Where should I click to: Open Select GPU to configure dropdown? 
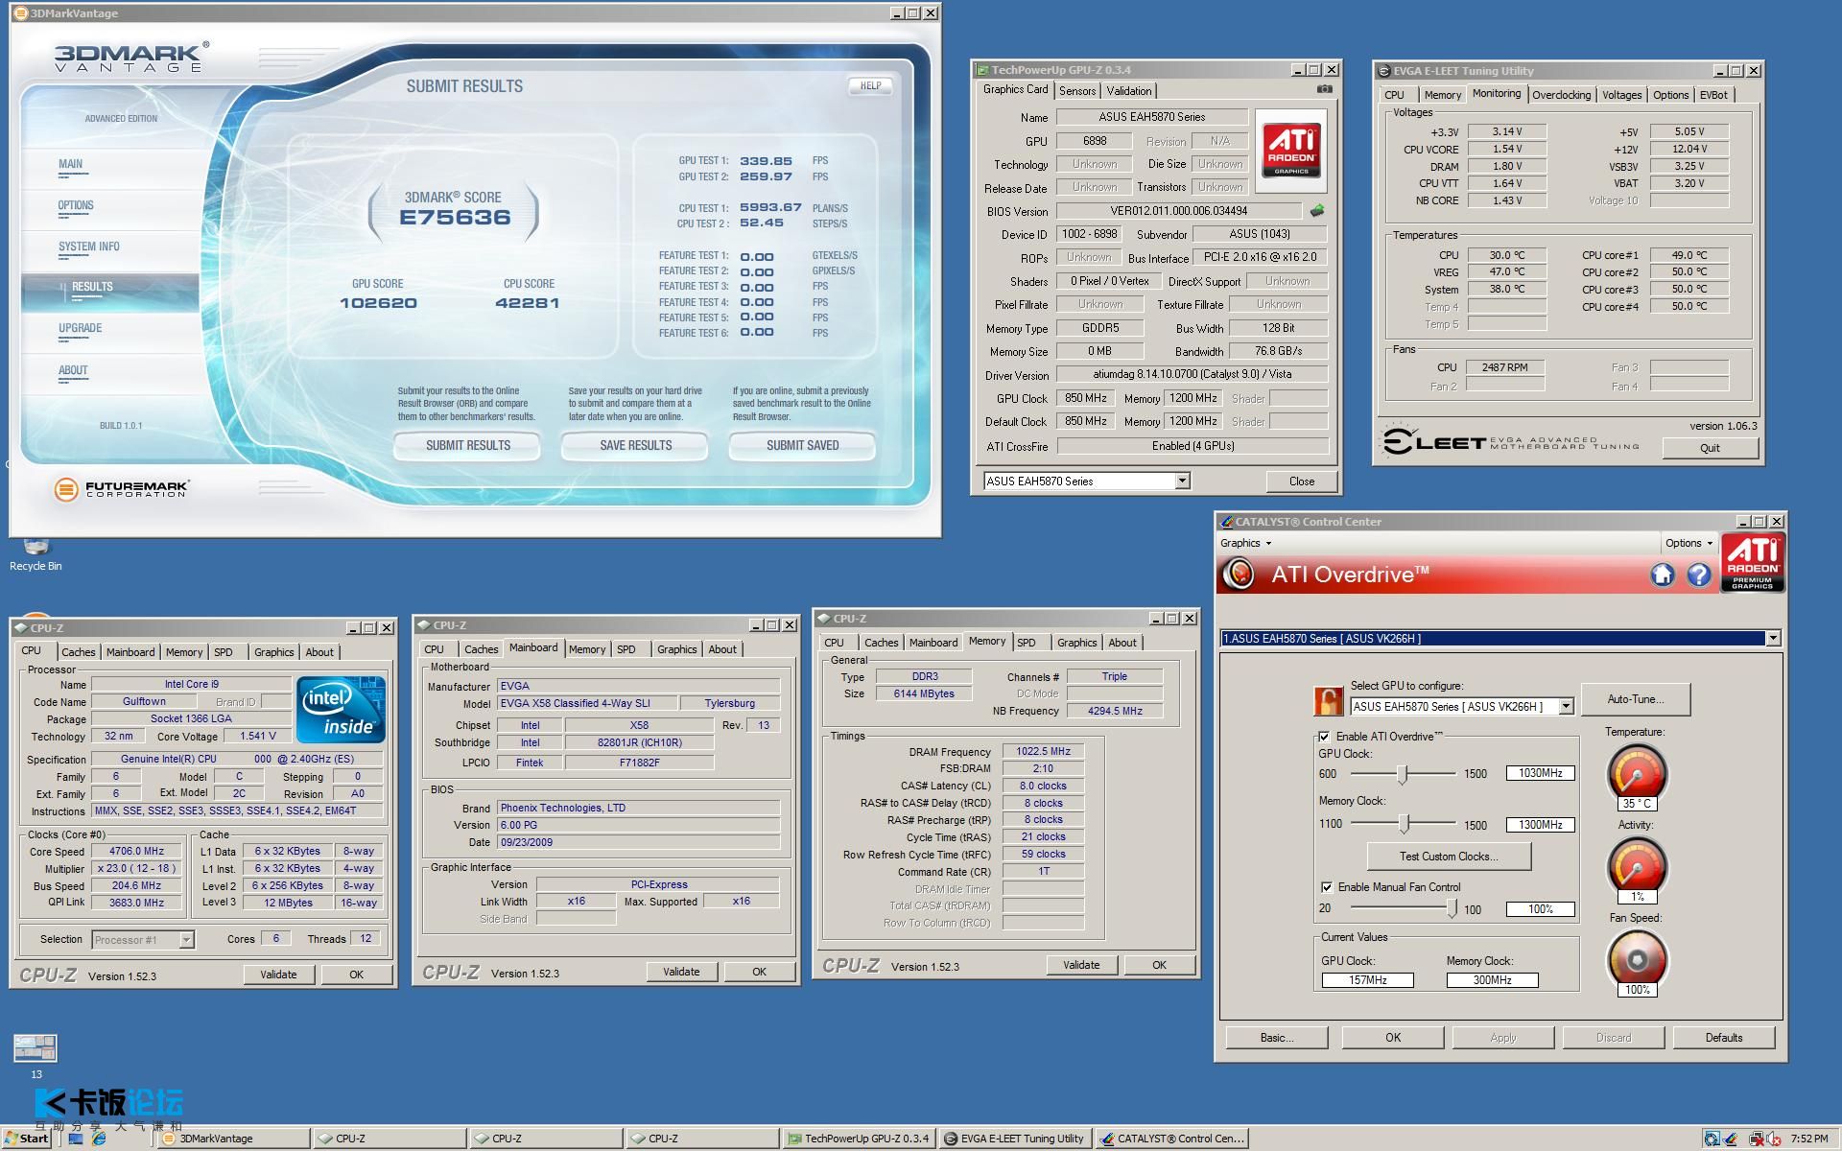[x=1566, y=706]
